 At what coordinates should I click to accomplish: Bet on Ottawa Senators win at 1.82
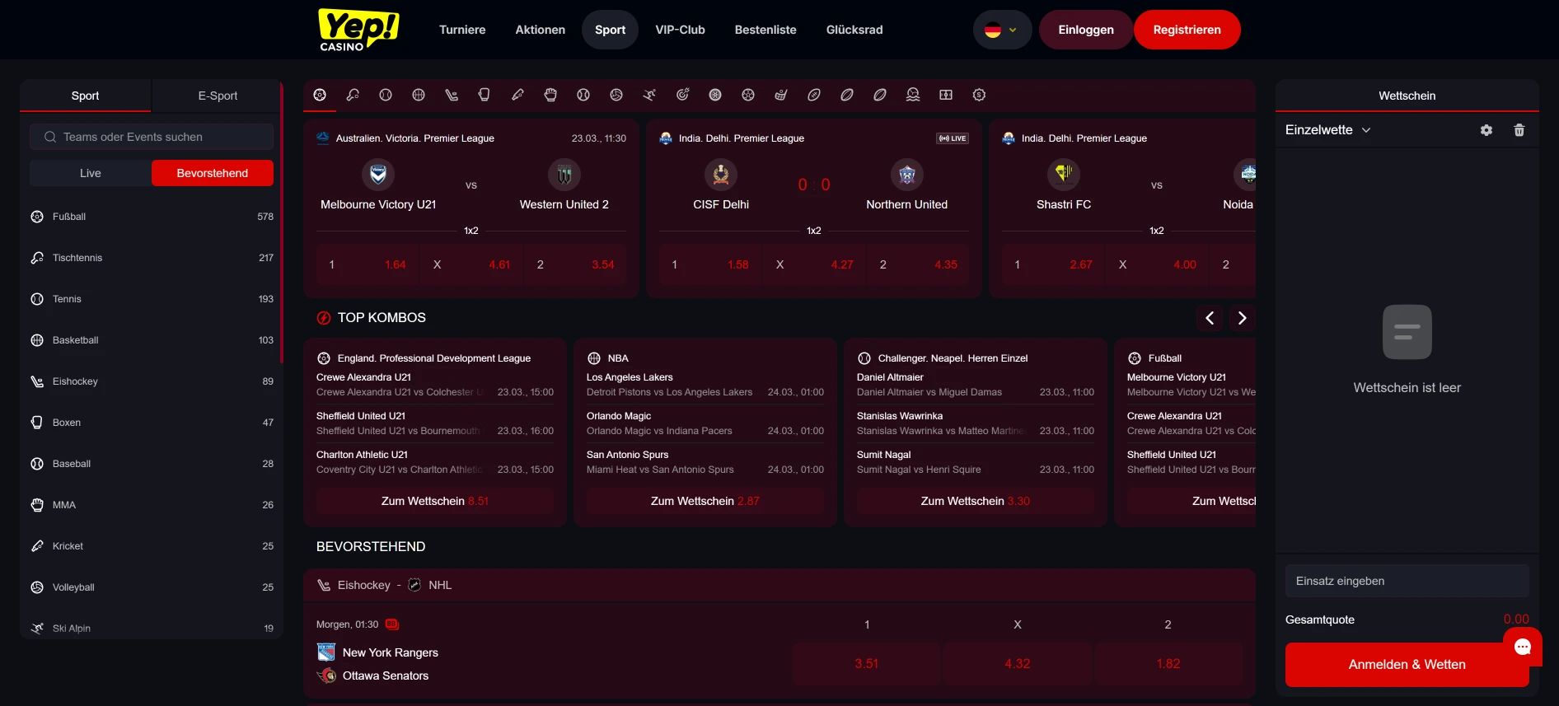point(1168,664)
